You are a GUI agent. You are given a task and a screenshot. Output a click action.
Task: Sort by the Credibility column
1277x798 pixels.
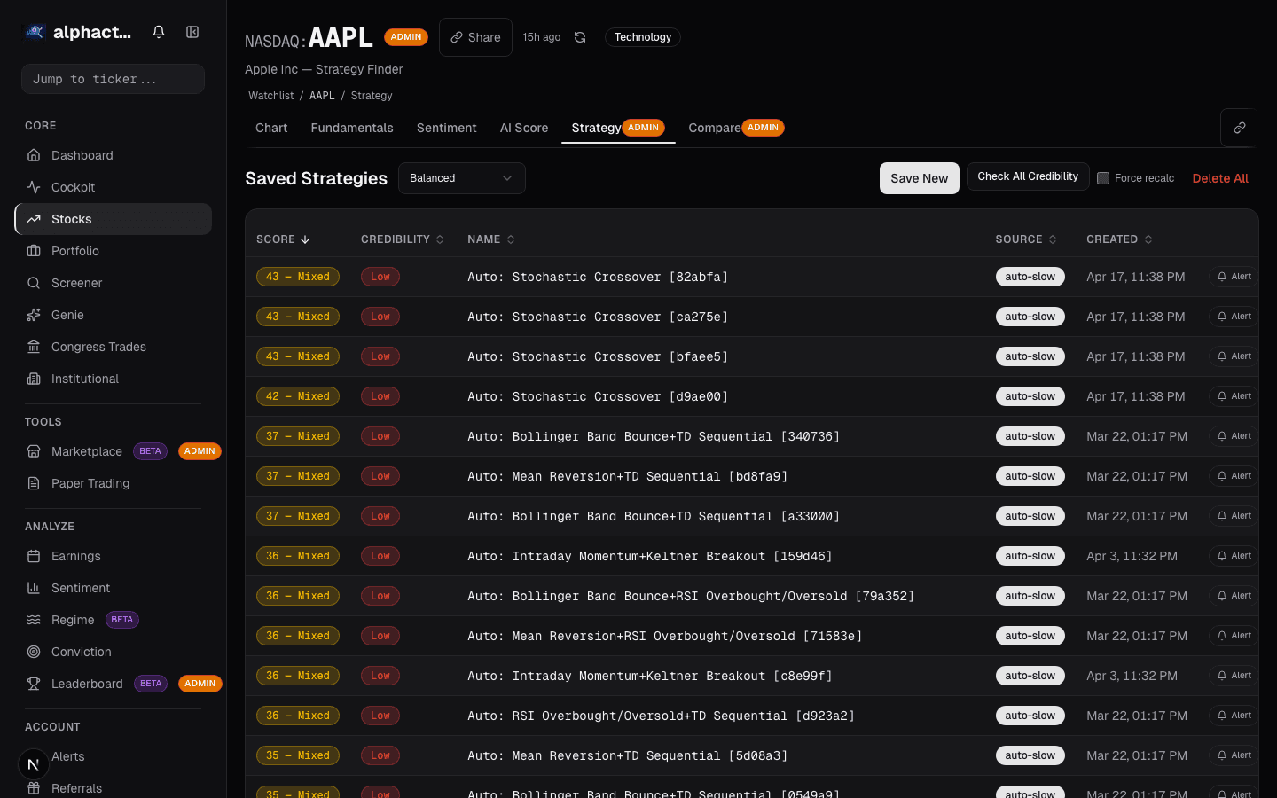click(402, 239)
